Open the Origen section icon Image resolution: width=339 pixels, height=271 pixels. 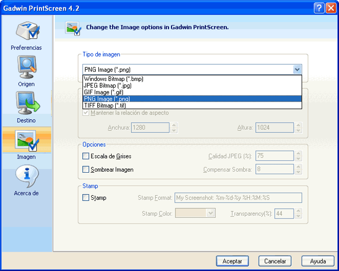pyautogui.click(x=27, y=67)
